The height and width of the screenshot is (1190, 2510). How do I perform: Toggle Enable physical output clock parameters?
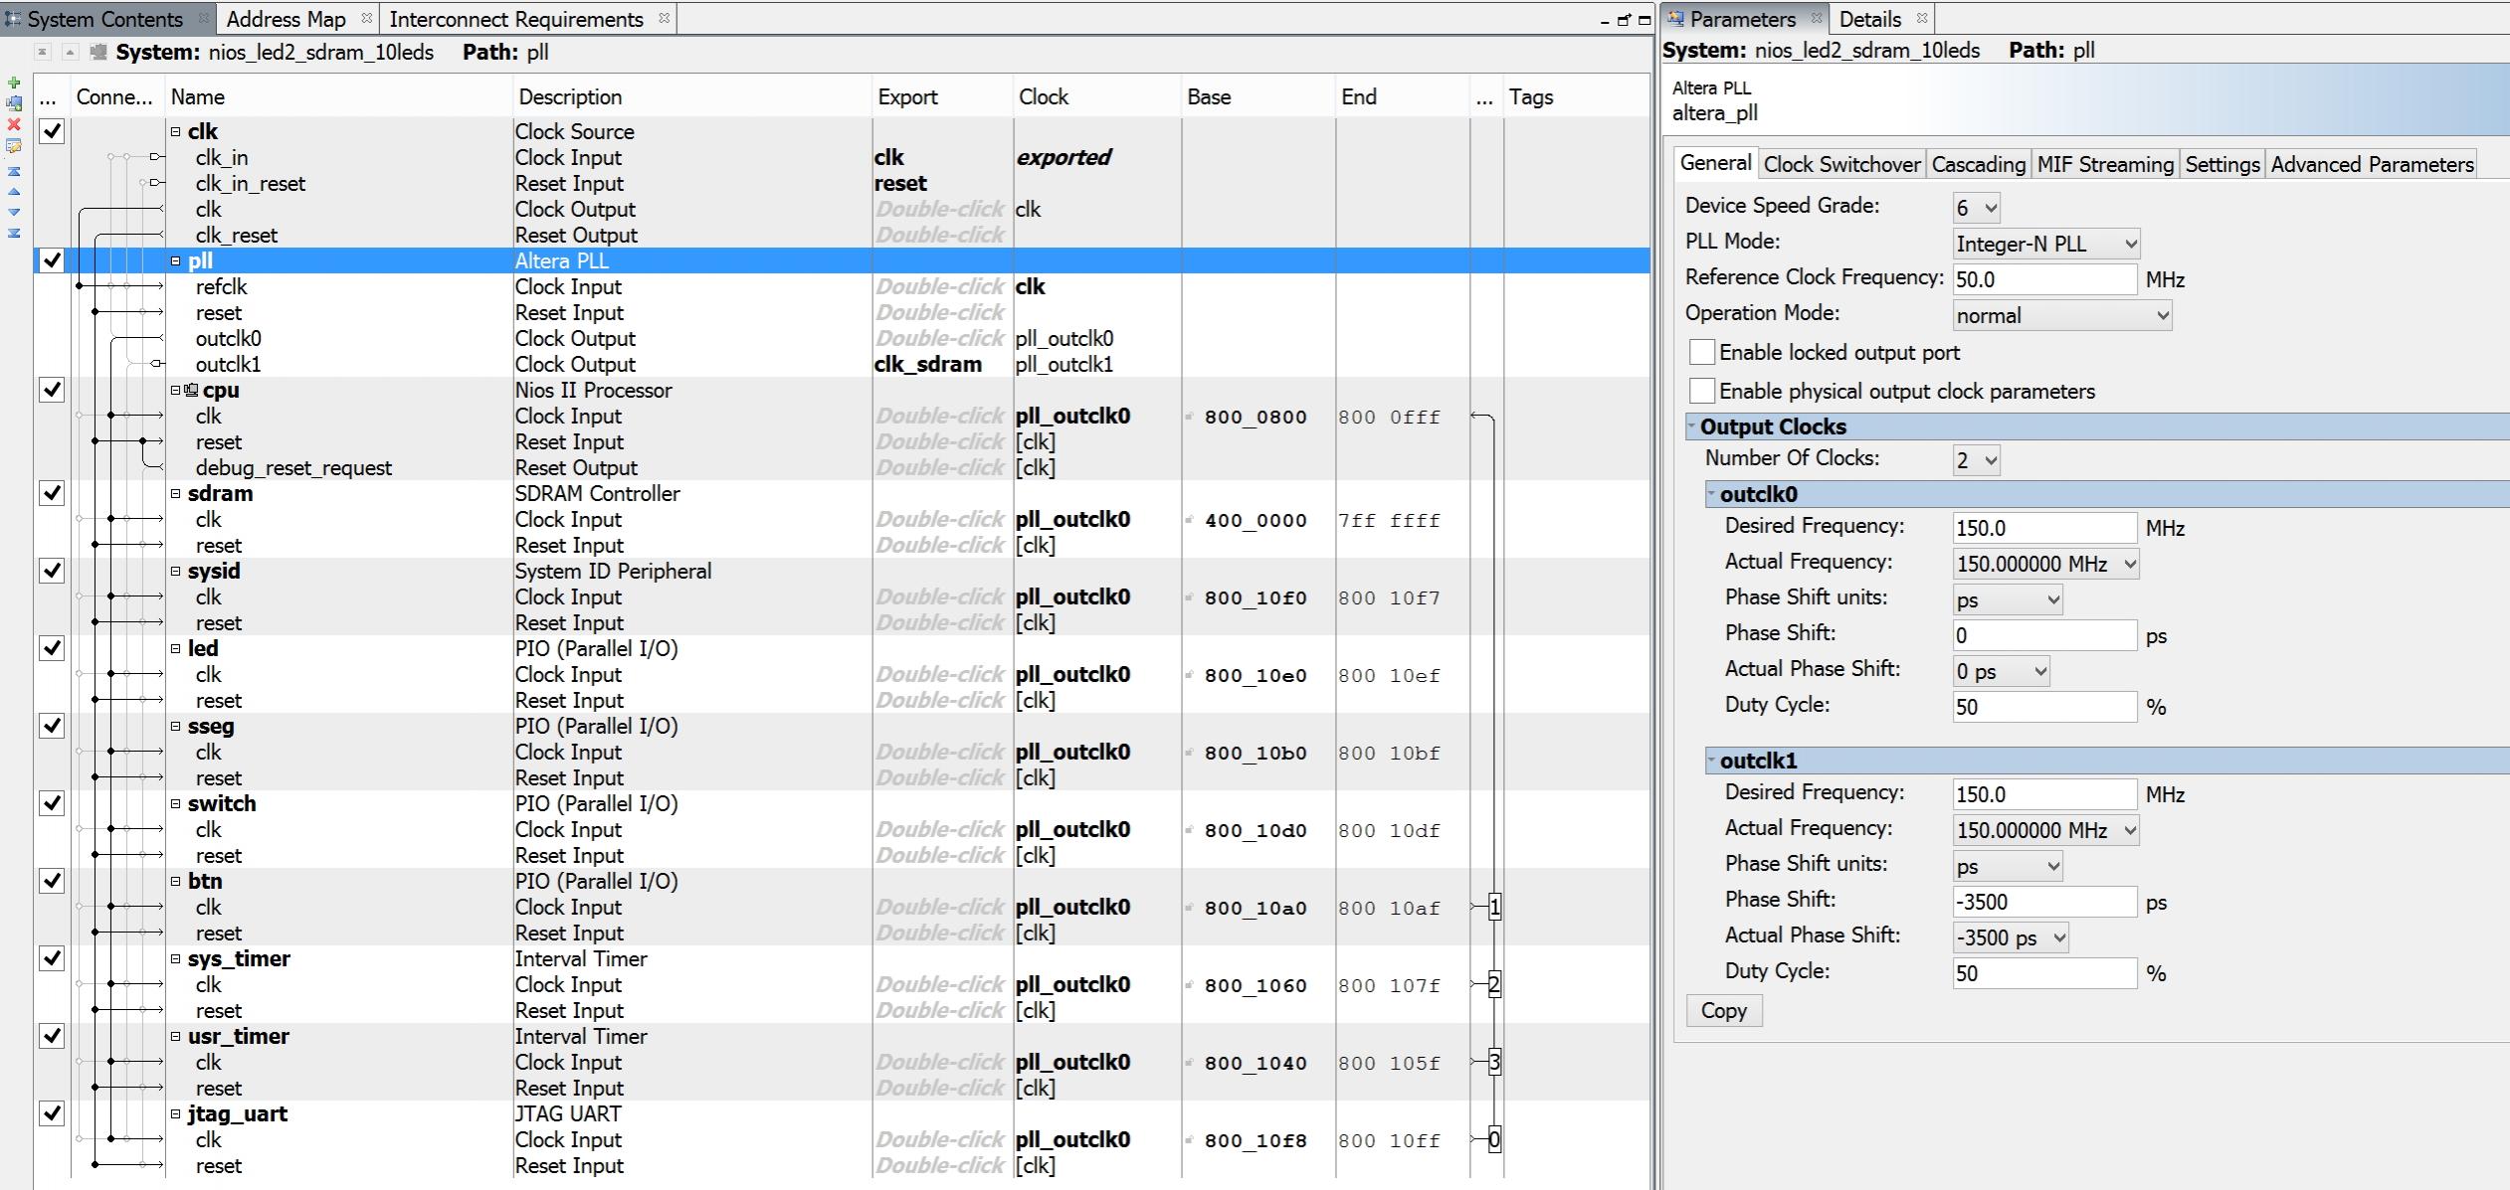[1702, 392]
